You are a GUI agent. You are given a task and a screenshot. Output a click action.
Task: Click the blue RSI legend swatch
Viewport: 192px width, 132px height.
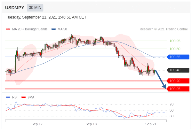pos(8,97)
